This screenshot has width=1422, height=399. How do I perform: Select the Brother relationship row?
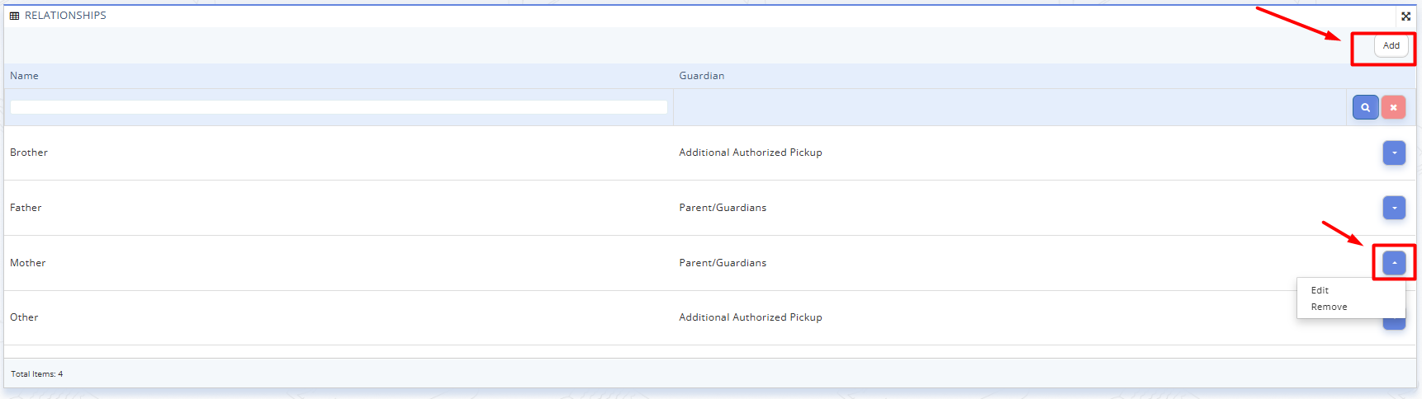[x=29, y=153]
